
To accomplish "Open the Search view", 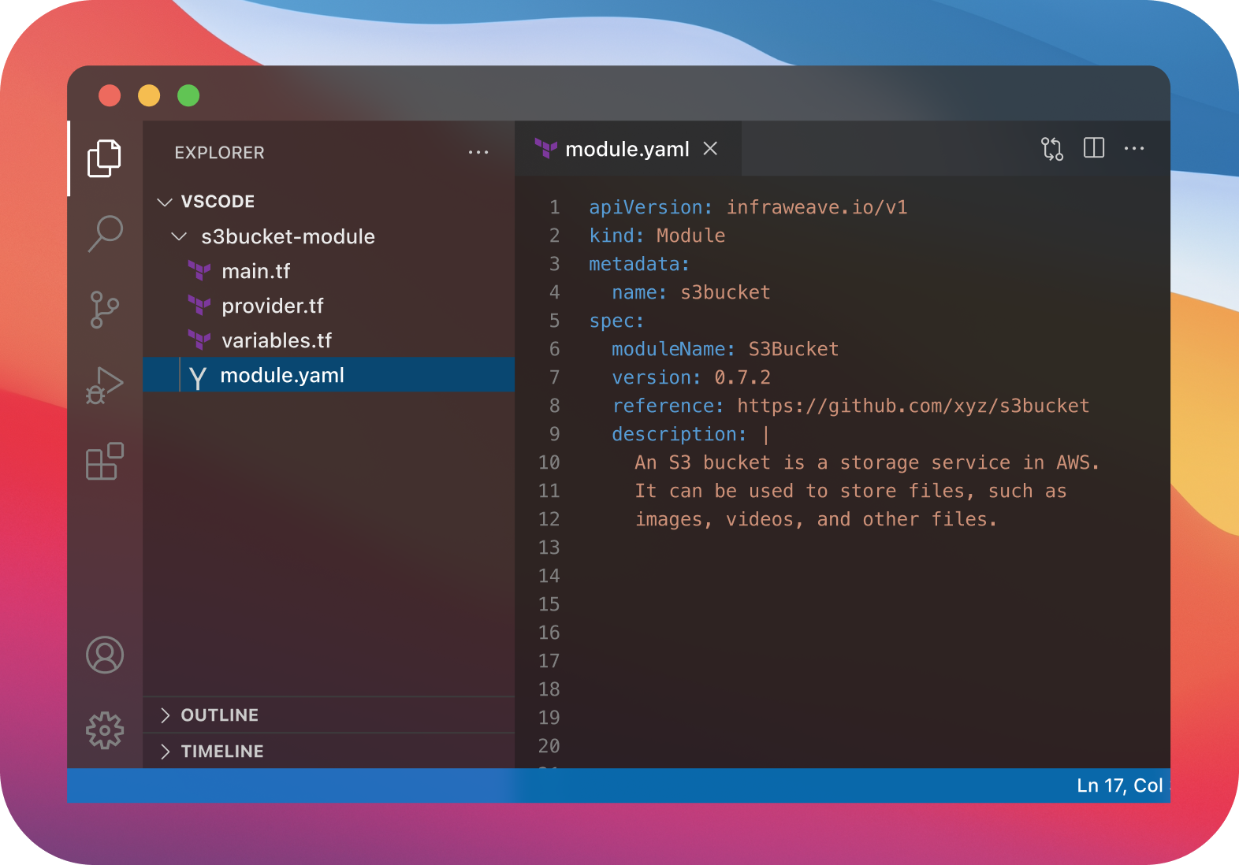I will 105,233.
